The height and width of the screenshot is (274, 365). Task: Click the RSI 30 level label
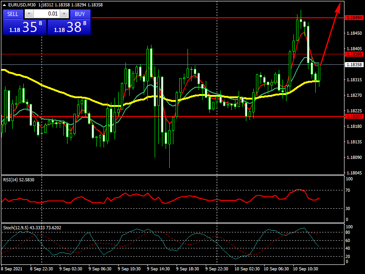click(x=348, y=209)
